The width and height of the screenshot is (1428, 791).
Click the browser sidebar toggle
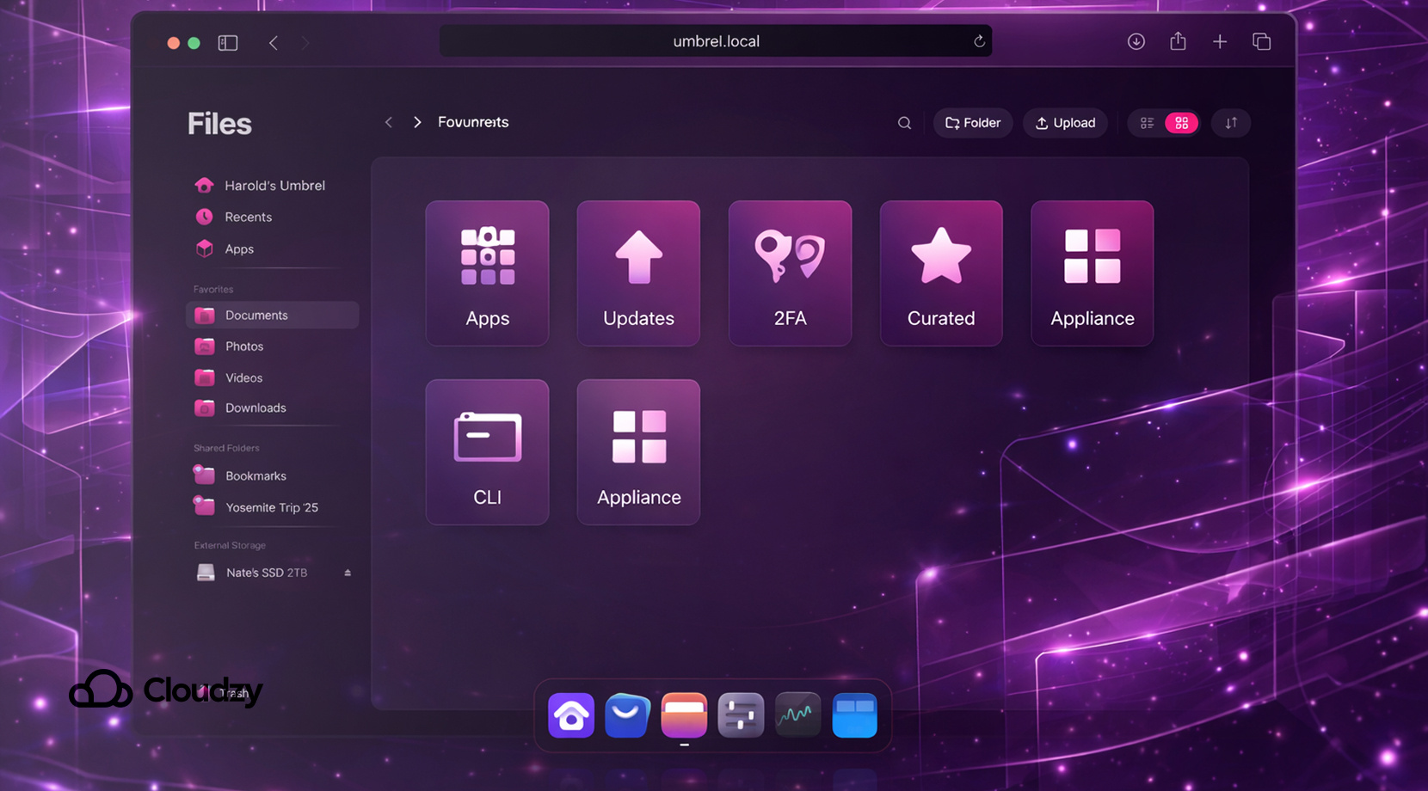(x=227, y=42)
